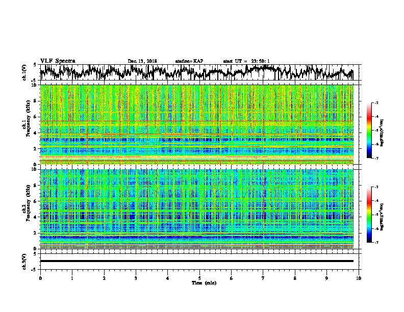The width and height of the screenshot is (404, 312).
Task: Click the ch.1 frequency tick label "8"
Action: (35, 101)
